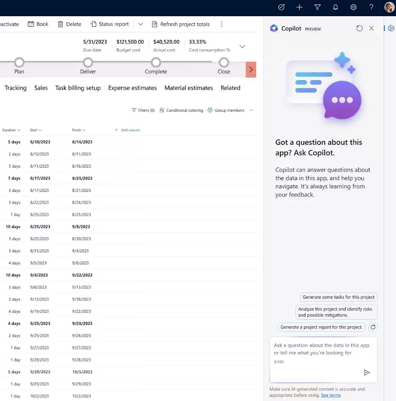Image resolution: width=396 pixels, height=401 pixels.
Task: Click Generate some tasks for this project
Action: tap(338, 297)
